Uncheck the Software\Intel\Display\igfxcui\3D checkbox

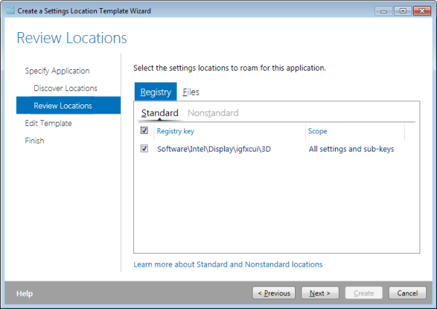(144, 149)
